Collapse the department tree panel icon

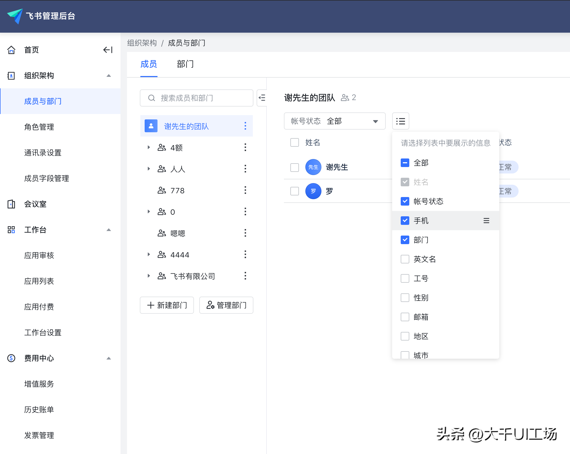coord(262,98)
